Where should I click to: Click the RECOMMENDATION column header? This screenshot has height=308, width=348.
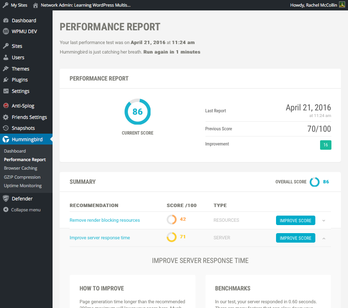pyautogui.click(x=94, y=205)
